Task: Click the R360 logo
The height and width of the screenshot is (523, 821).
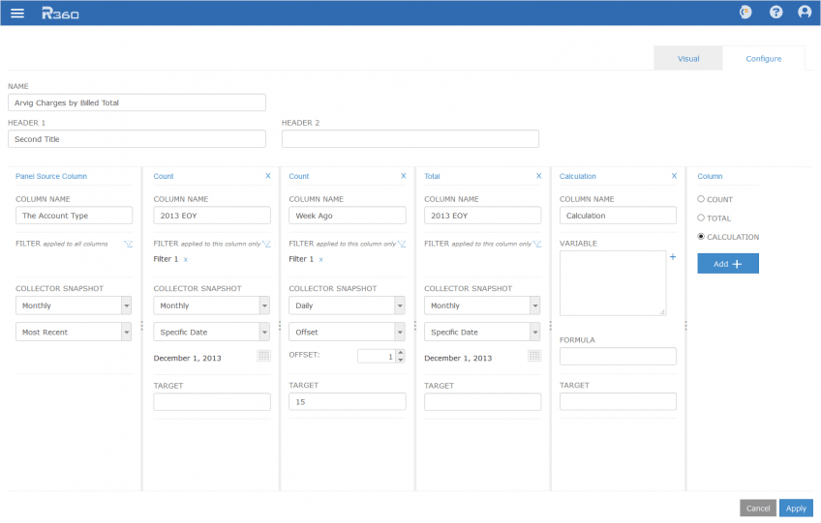Action: pos(60,14)
